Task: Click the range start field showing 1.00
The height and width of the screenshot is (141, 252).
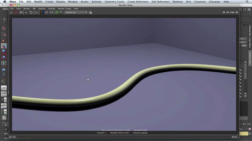Action: (x=5, y=129)
